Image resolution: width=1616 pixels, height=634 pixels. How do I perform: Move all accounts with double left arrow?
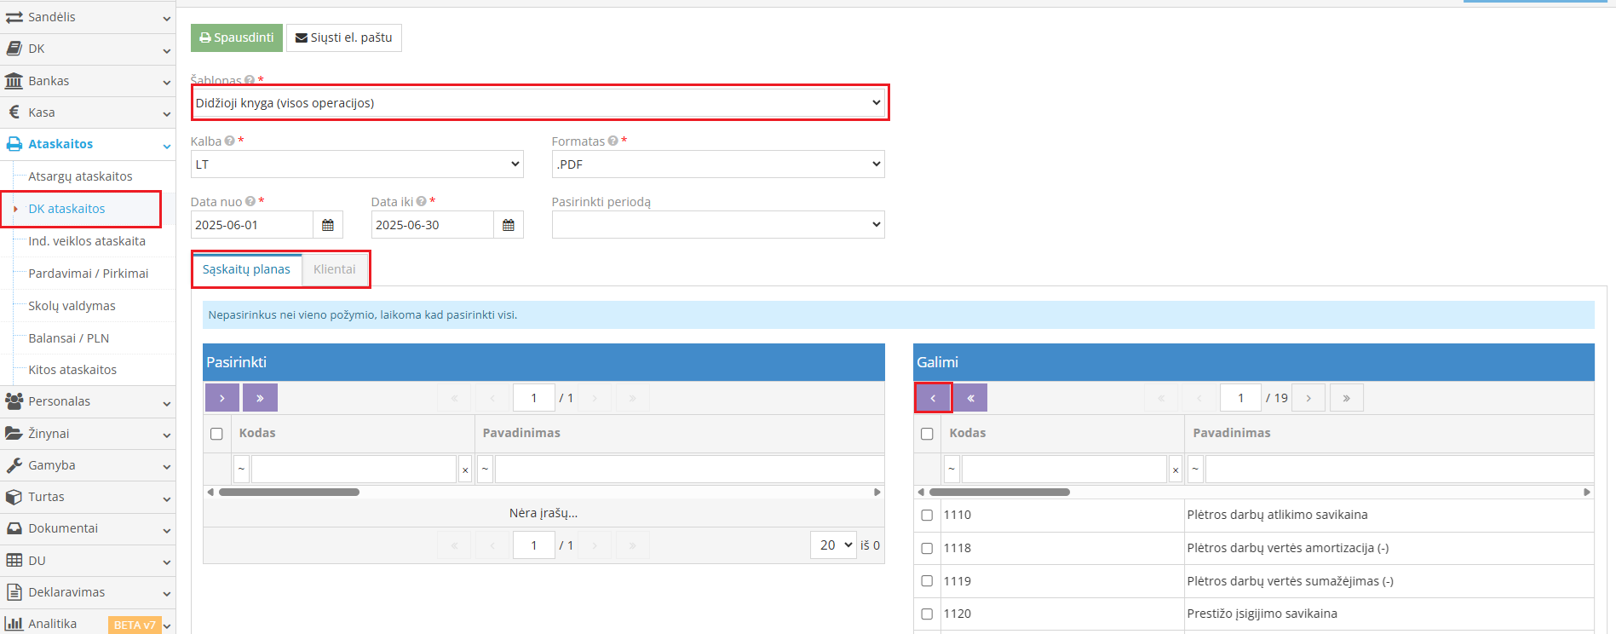tap(970, 398)
